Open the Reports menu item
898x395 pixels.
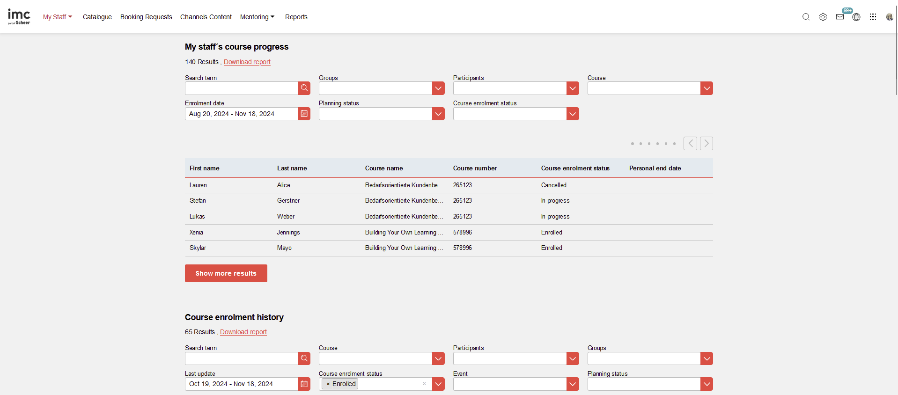tap(296, 17)
